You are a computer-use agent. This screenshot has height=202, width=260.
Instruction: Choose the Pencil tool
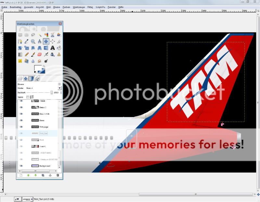[27, 54]
